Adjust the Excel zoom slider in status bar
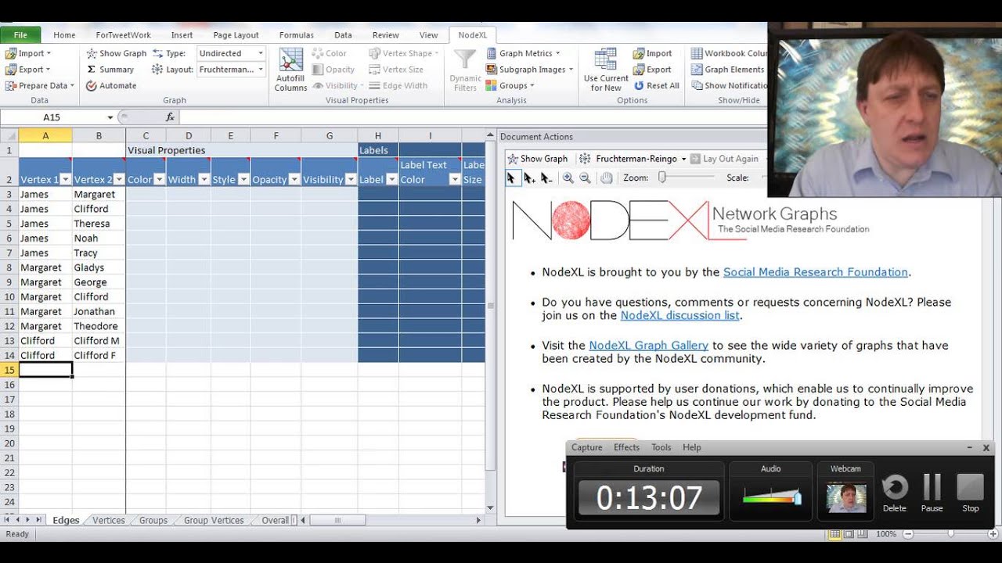Screen dimensions: 1002x563 click(951, 534)
